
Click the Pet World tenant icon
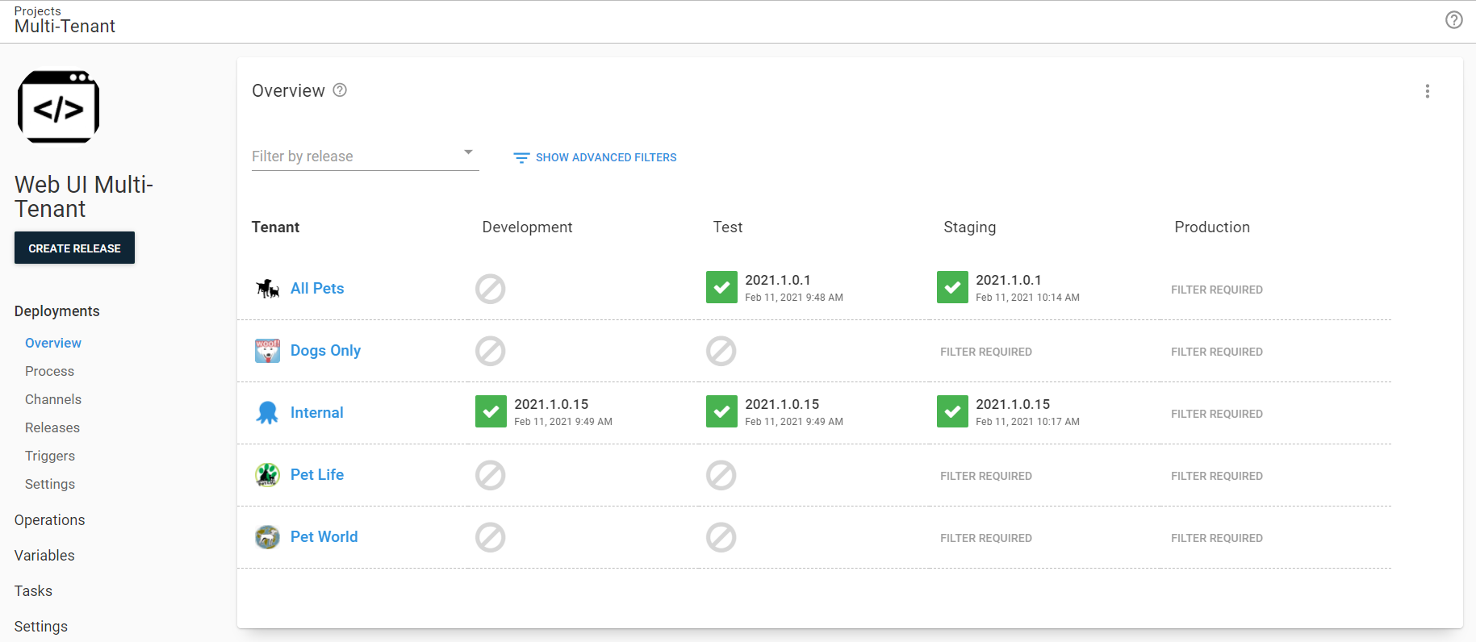pos(267,537)
